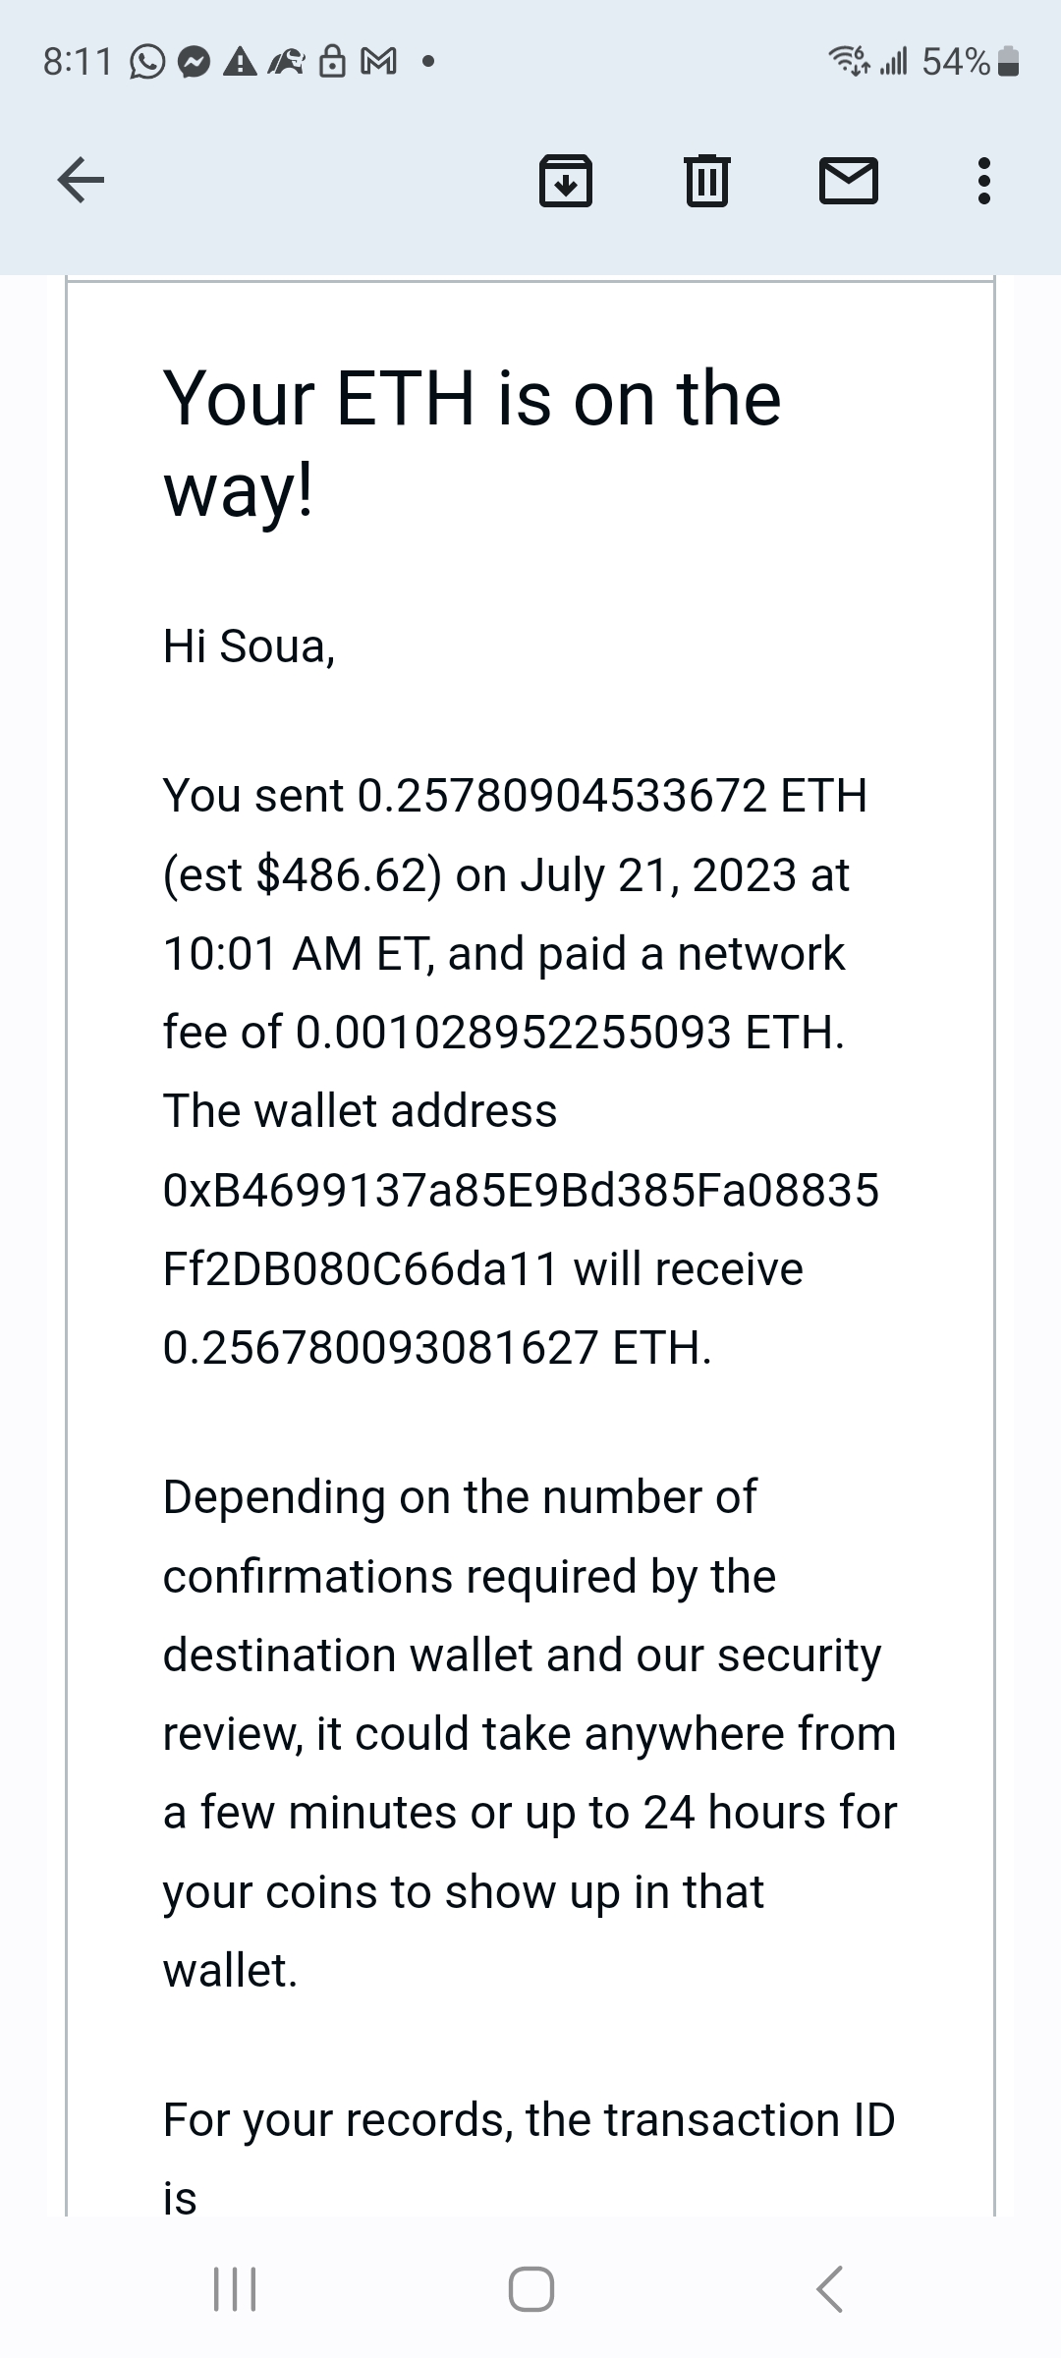Tap the Messenger notification icon
Viewport: 1061px width, 2358px height.
click(x=195, y=63)
